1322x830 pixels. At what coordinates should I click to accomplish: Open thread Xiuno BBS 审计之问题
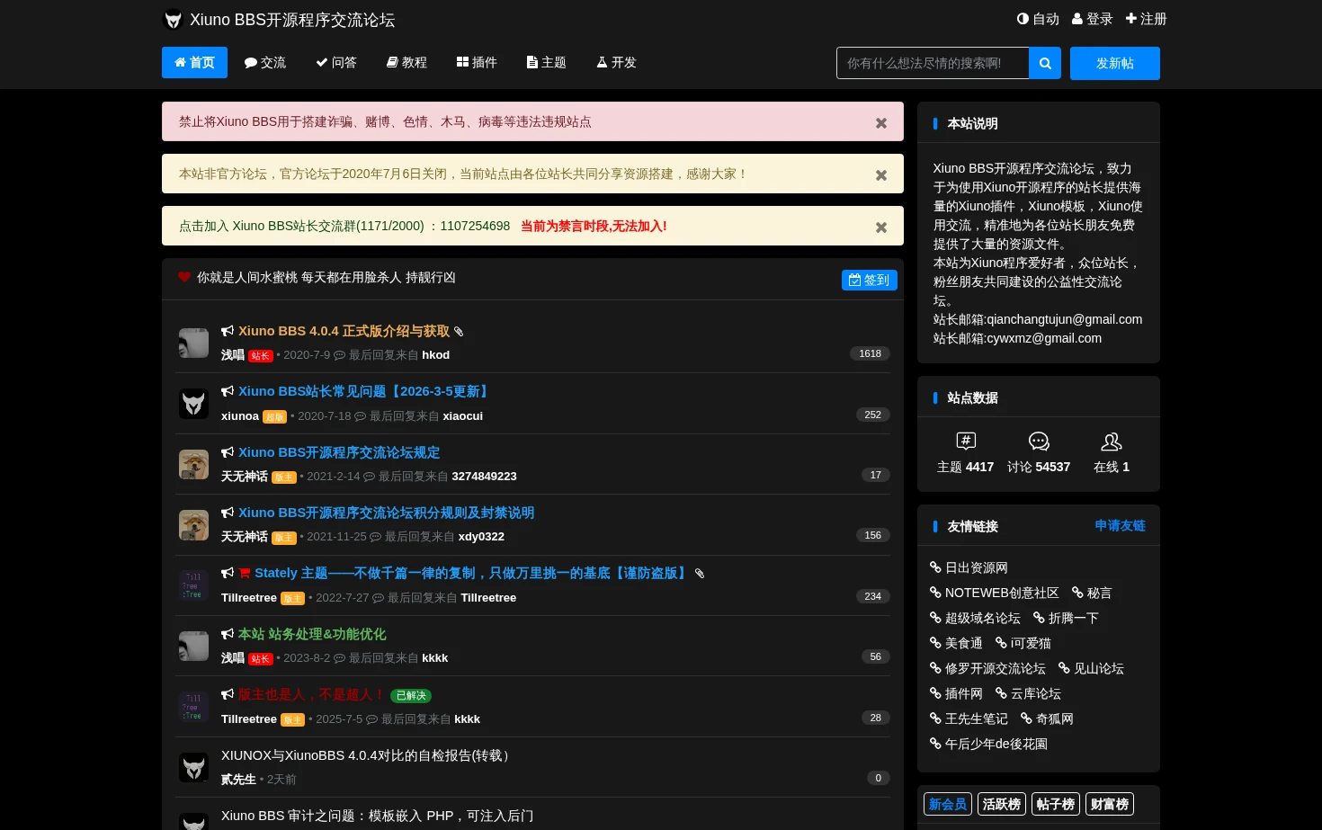click(x=377, y=816)
